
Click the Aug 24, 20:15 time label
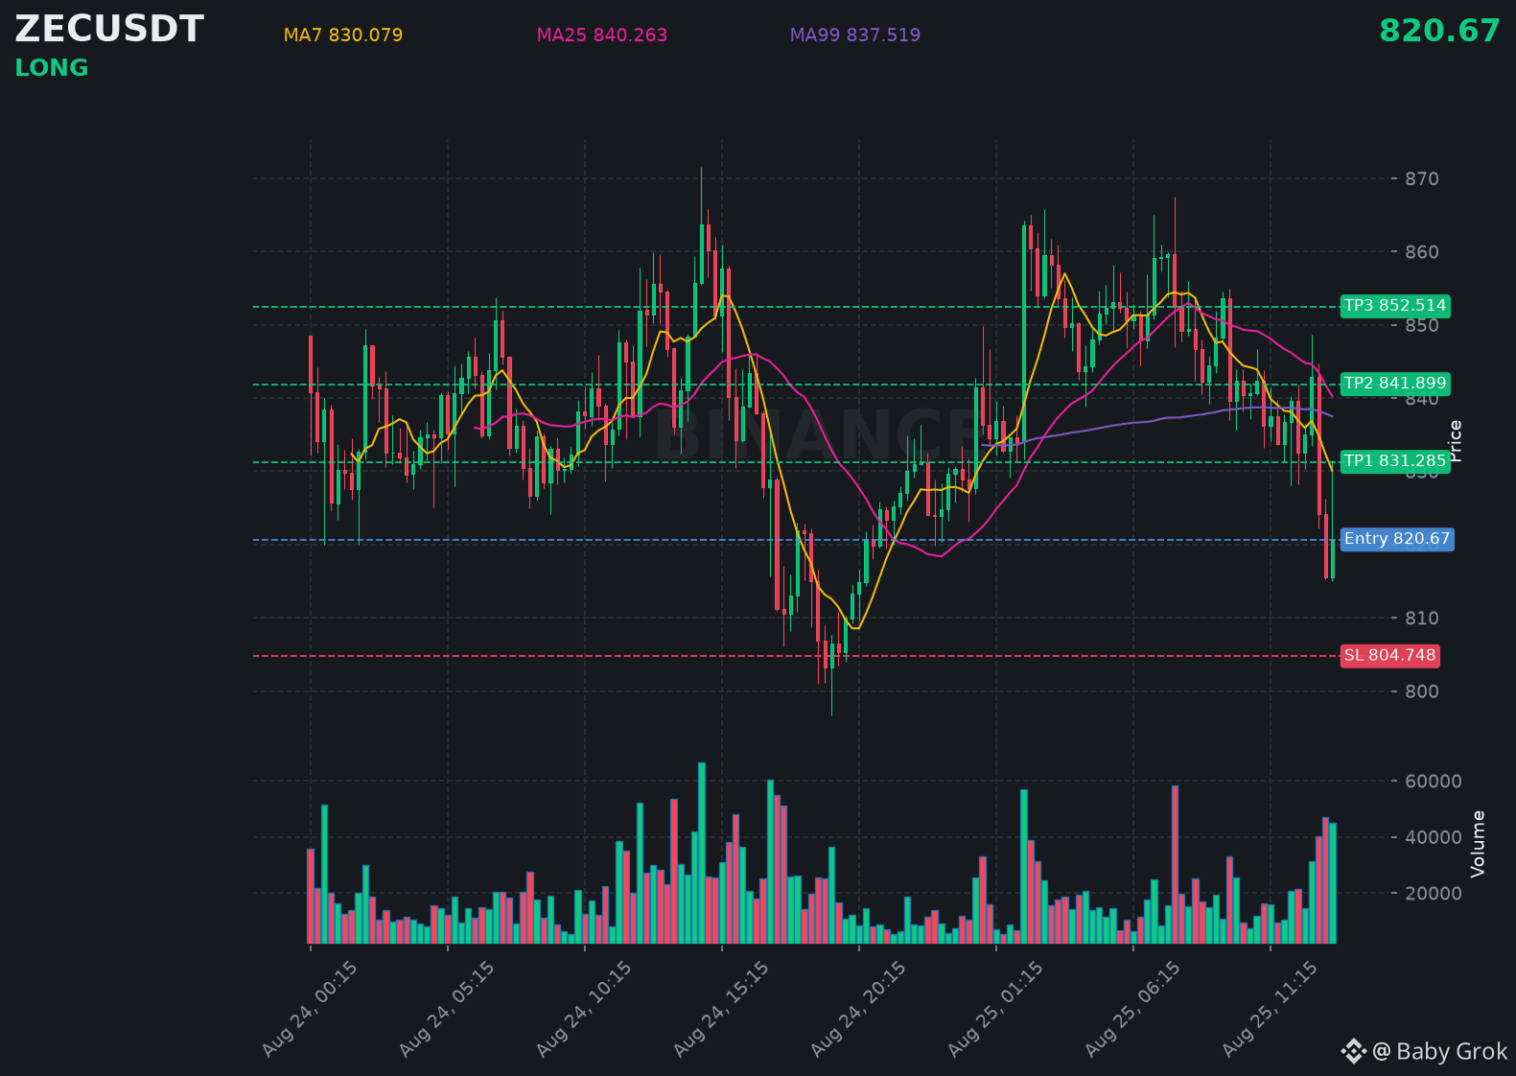[x=858, y=1009]
